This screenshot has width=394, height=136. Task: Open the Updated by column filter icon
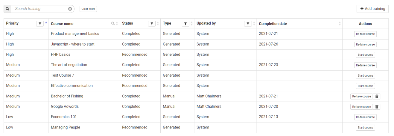(248, 24)
